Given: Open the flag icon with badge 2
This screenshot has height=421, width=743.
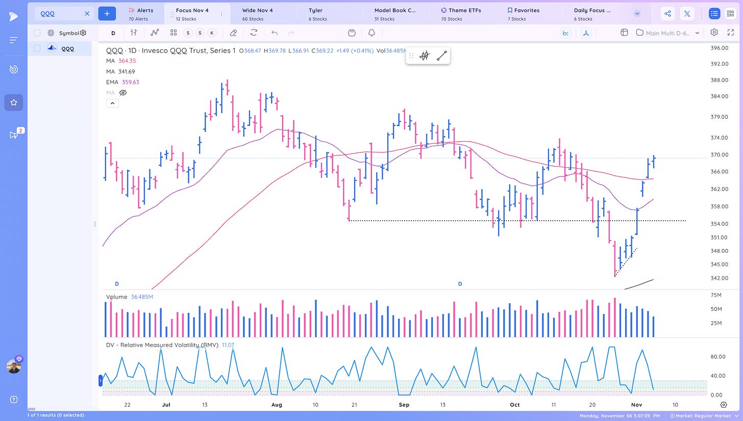Looking at the screenshot, I should pyautogui.click(x=14, y=135).
